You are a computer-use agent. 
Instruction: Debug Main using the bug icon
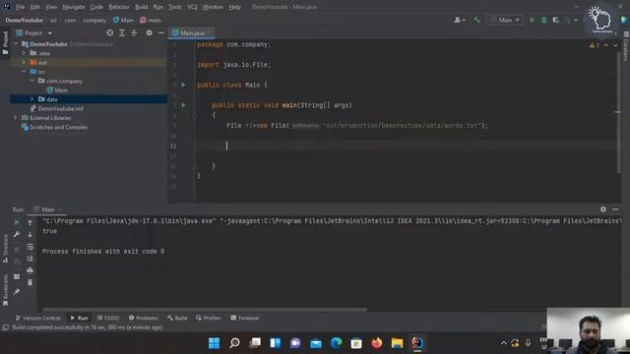[544, 20]
